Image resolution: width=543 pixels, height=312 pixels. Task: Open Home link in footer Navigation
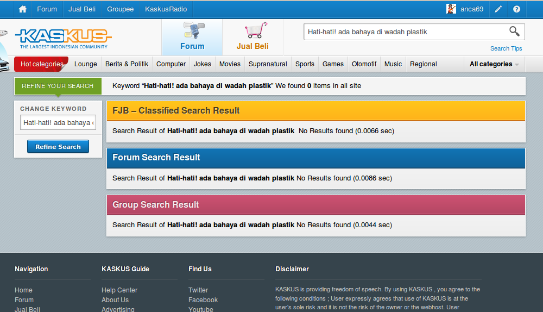[23, 290]
